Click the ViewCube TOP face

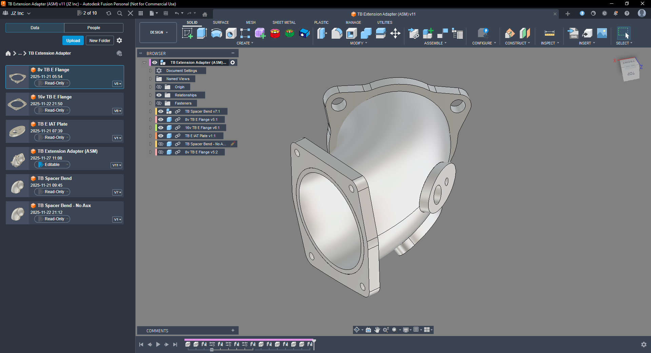click(631, 74)
